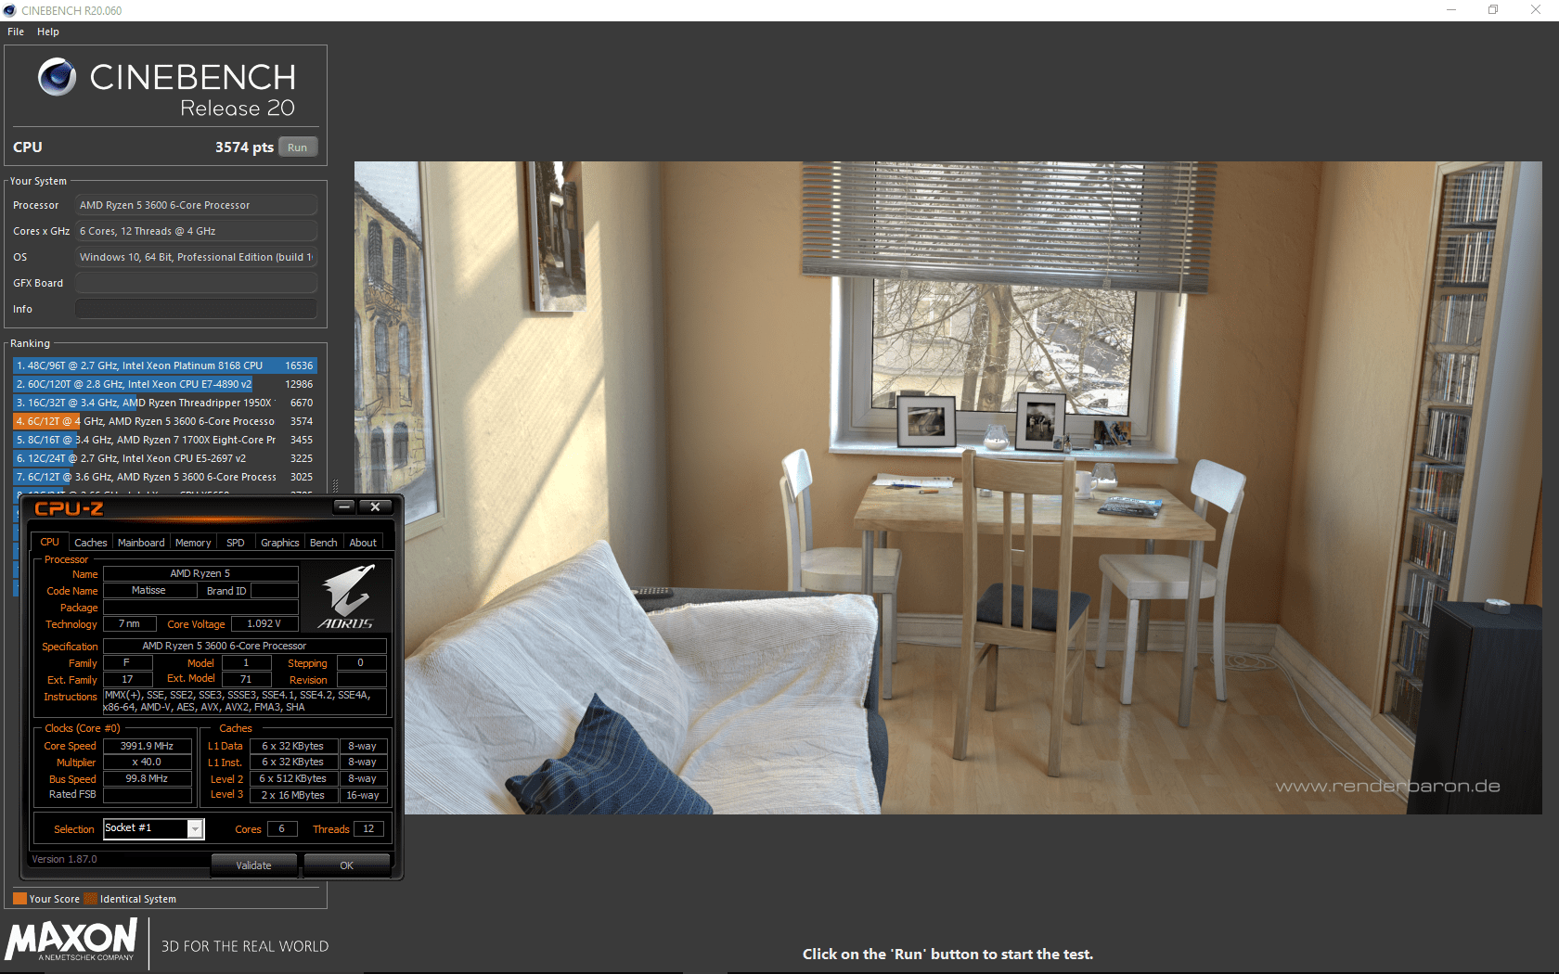
Task: Select the Ryzen 7 1700X ranking row
Action: (165, 440)
